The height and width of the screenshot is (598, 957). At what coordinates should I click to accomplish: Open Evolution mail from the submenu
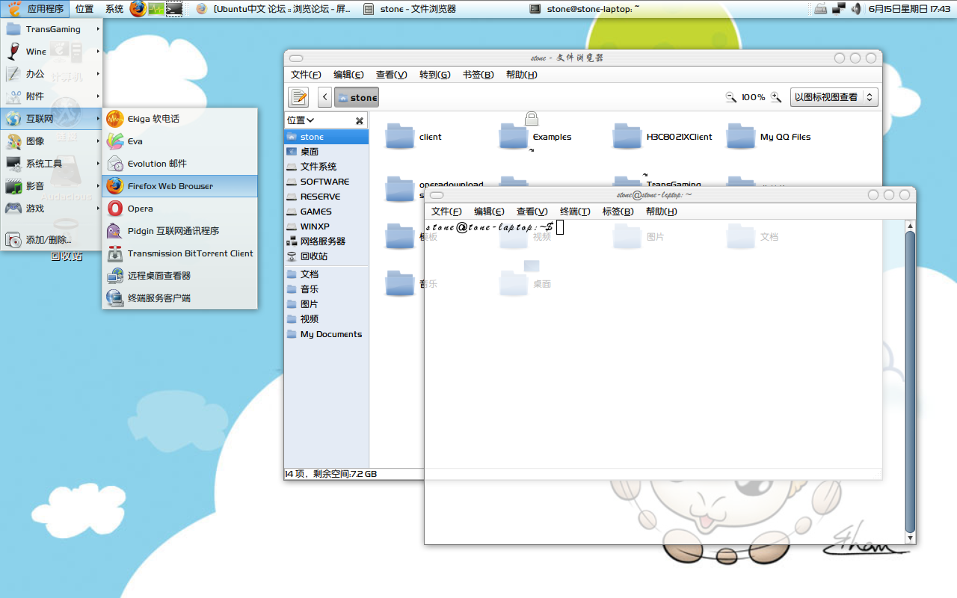[180, 164]
